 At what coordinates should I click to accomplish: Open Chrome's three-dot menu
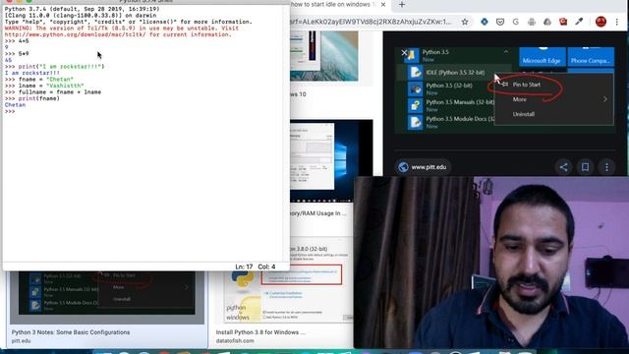pos(617,22)
